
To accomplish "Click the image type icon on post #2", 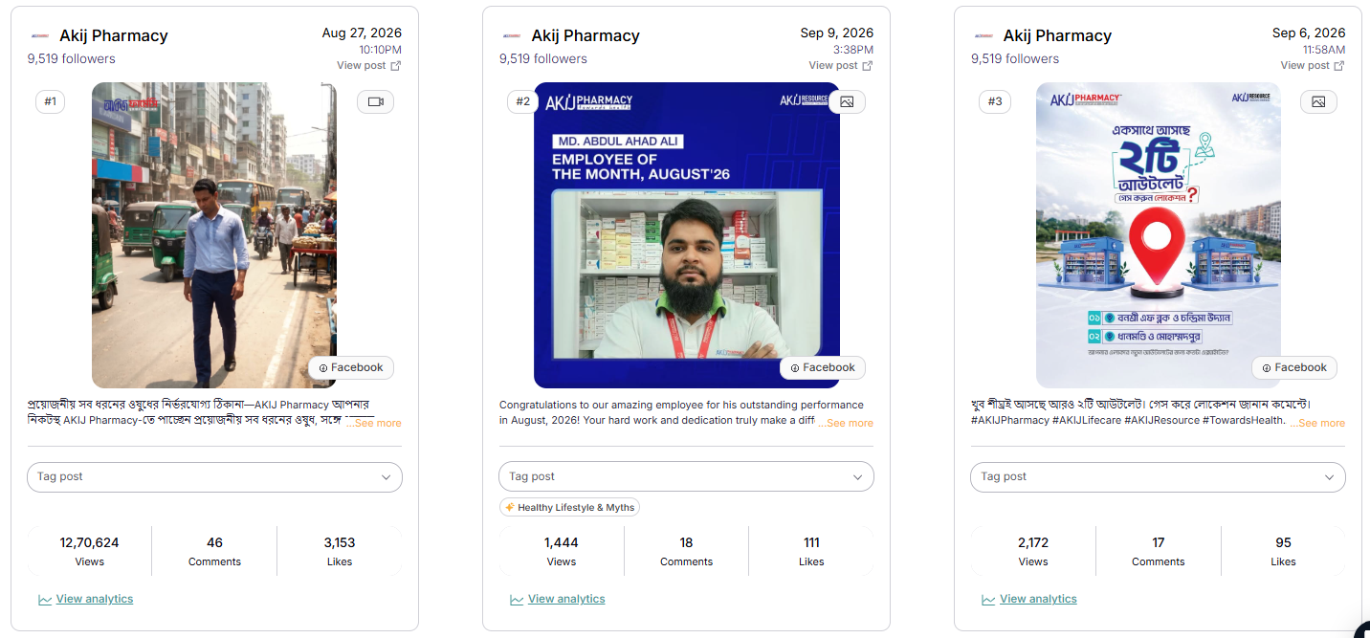I will (x=847, y=101).
